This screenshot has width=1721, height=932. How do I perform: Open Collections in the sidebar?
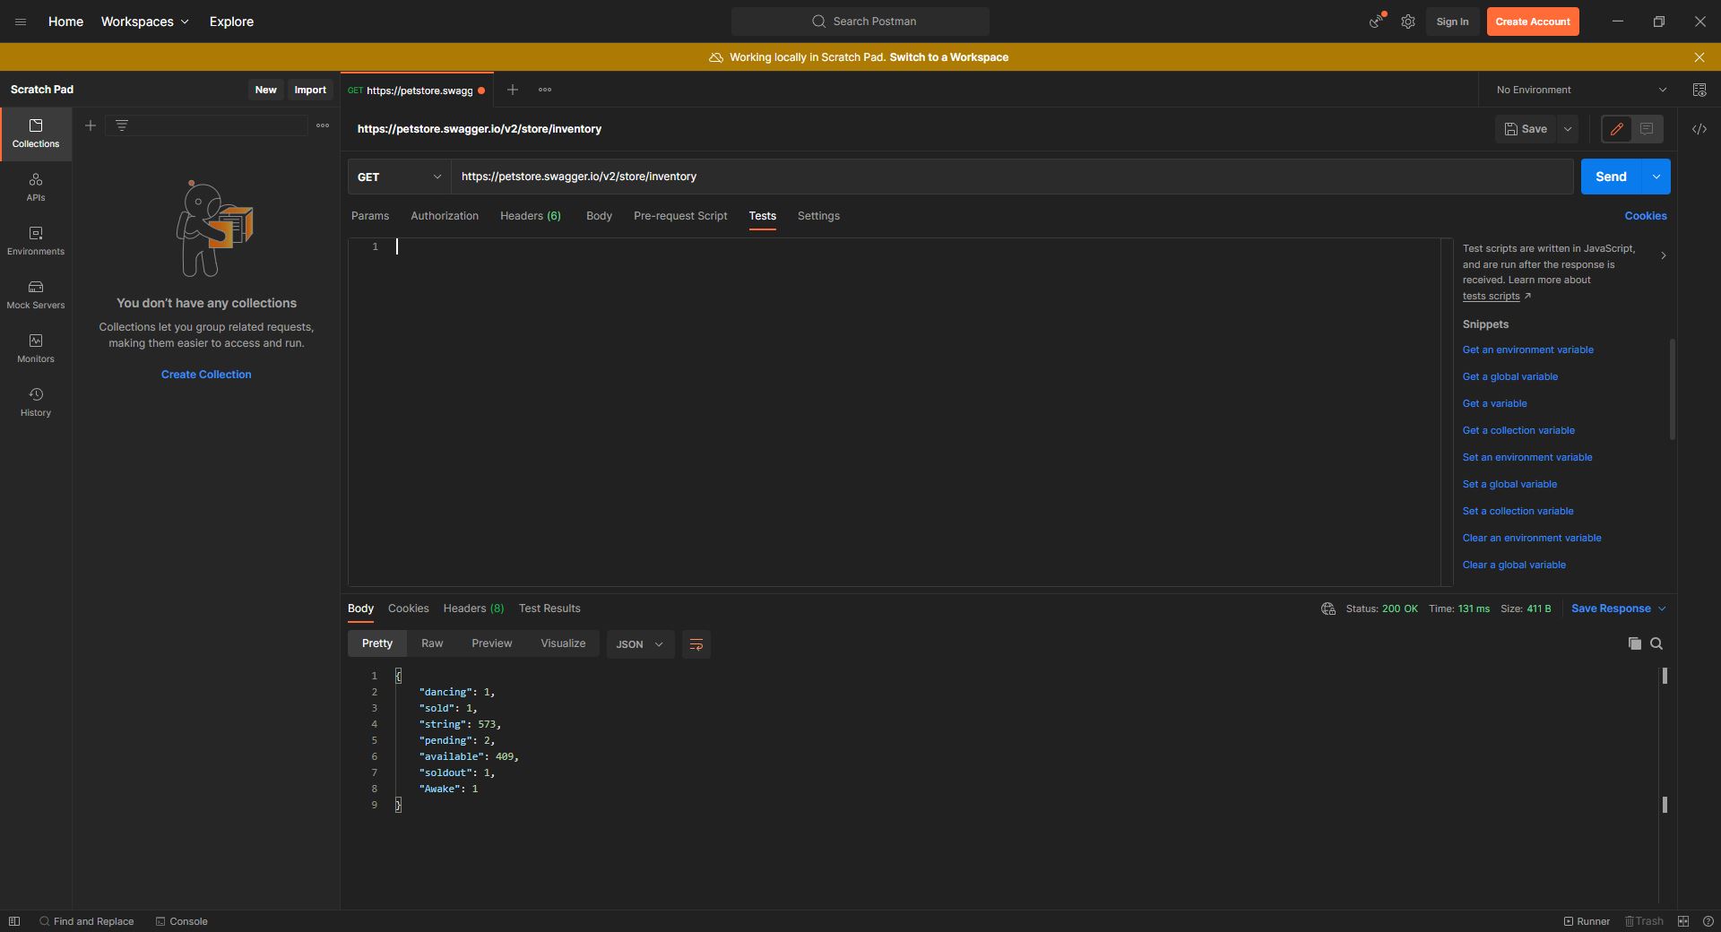click(36, 134)
